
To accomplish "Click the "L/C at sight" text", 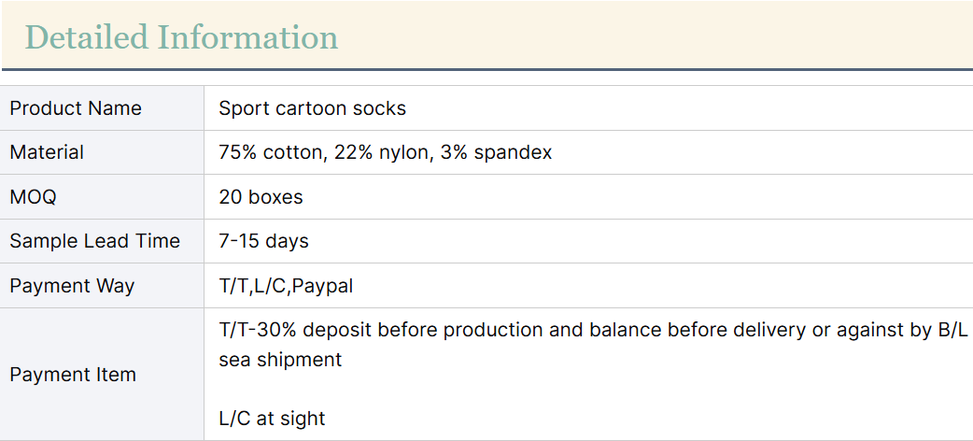I will (272, 419).
